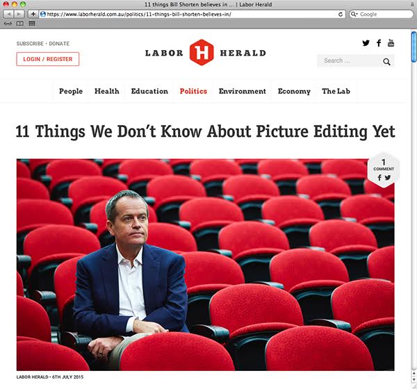This screenshot has width=417, height=389.
Task: Select the Politics navigation tab
Action: [x=193, y=91]
